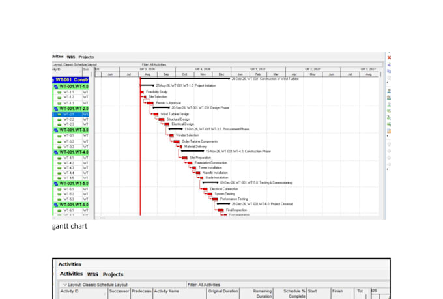
Task: Click the Performance Testing red bar
Action: [215, 199]
